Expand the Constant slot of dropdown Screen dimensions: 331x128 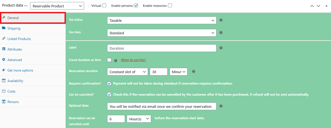[128, 72]
